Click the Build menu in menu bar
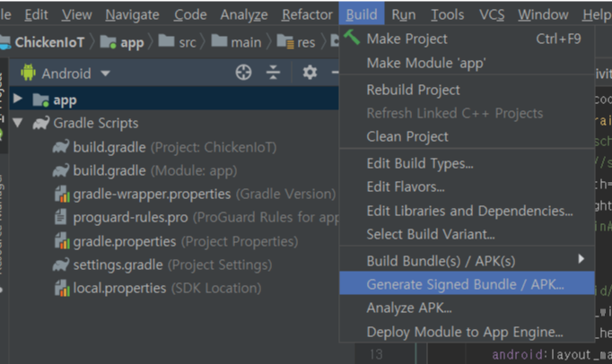Viewport: 612px width, 364px height. (362, 14)
